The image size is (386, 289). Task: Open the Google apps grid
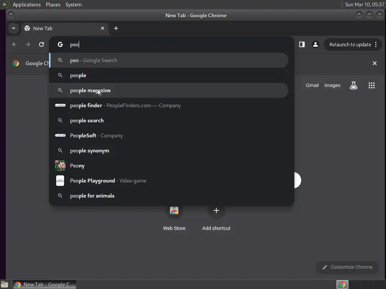[x=371, y=85]
